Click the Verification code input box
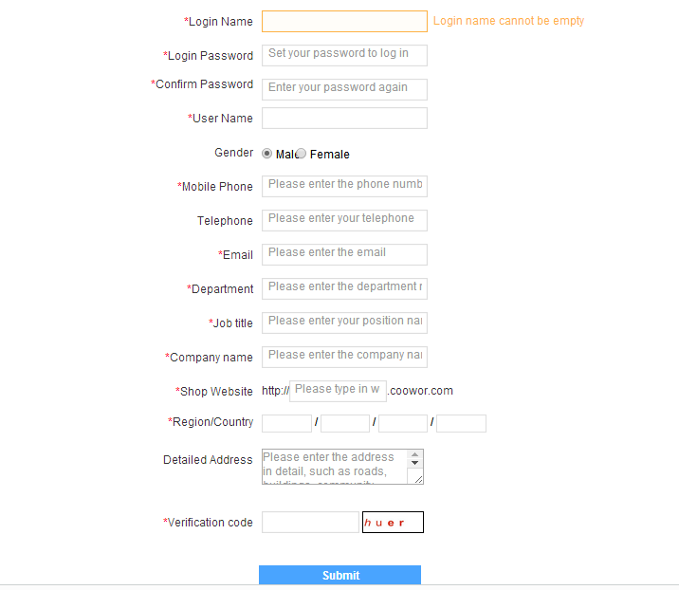The width and height of the screenshot is (679, 590). 310,523
